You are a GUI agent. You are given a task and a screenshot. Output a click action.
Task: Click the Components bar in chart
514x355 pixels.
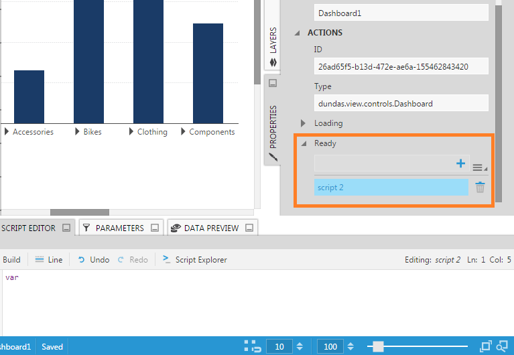click(208, 74)
